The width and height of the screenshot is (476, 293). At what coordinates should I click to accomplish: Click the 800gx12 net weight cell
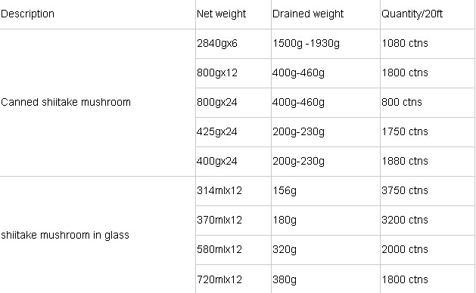[233, 73]
